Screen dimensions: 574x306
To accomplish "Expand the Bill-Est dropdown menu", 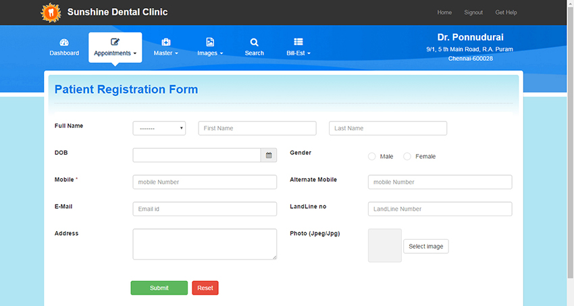I will (x=309, y=53).
